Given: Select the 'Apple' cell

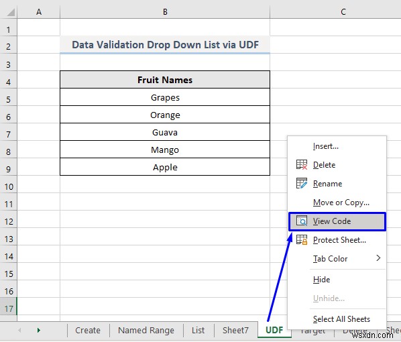Looking at the screenshot, I should (165, 167).
